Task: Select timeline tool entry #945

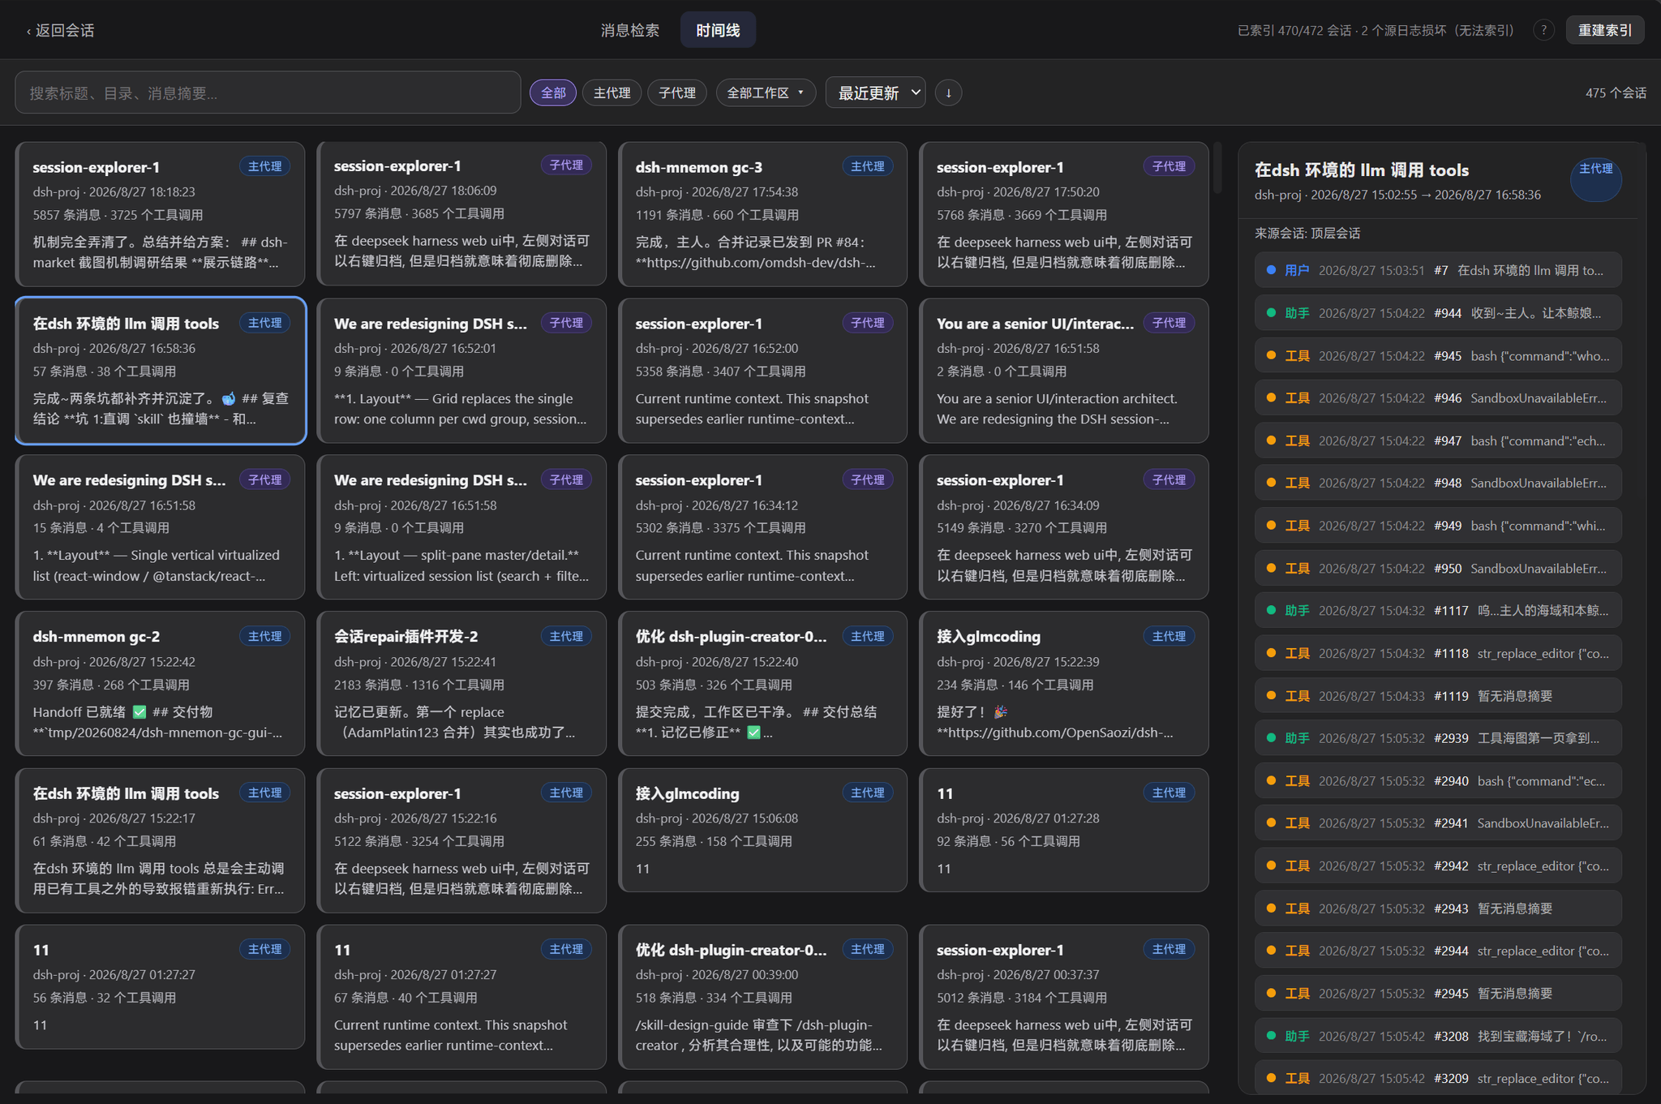Action: click(1438, 355)
